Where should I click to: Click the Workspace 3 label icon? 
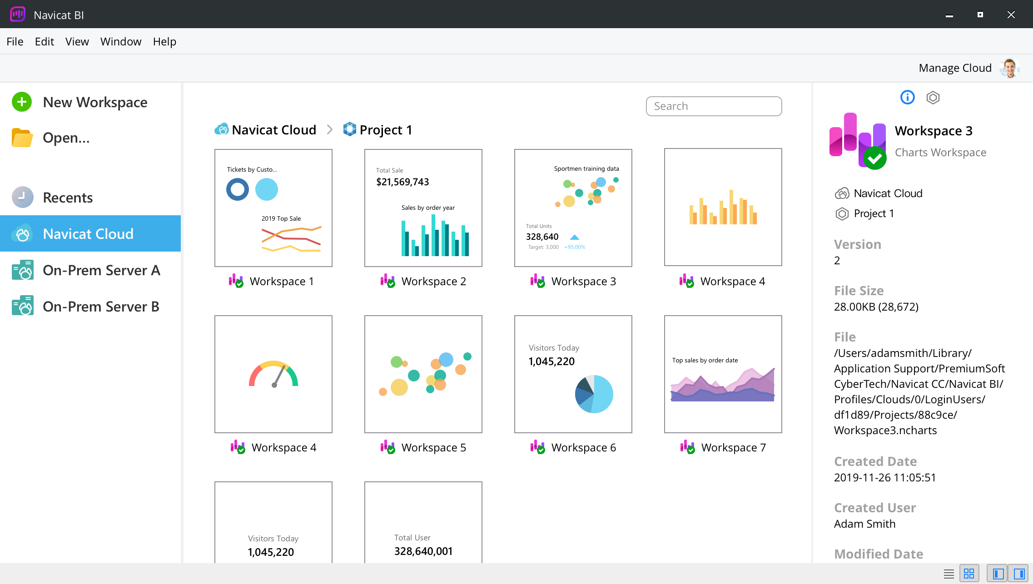(537, 281)
